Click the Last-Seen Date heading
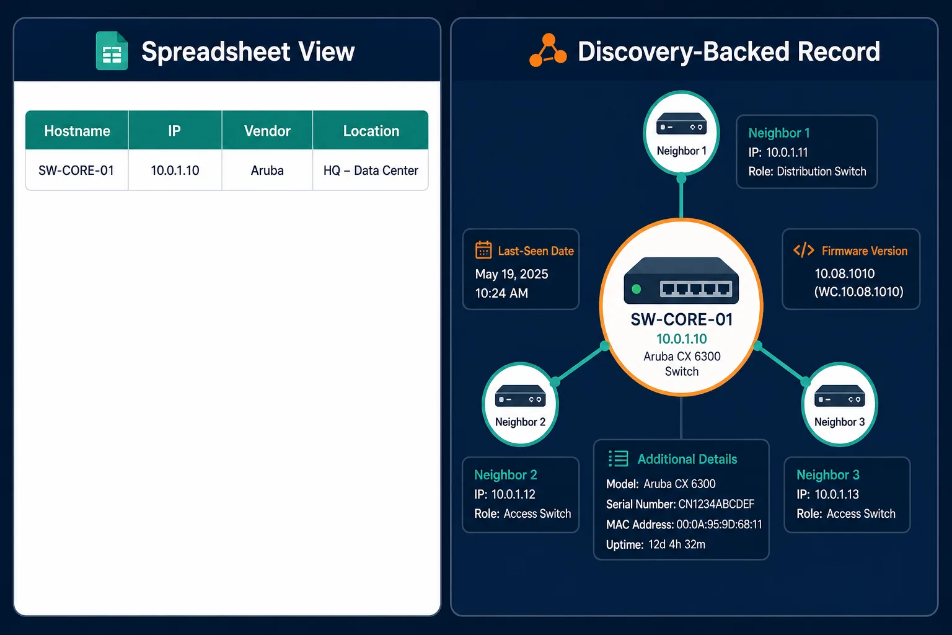The height and width of the screenshot is (635, 952). click(536, 251)
